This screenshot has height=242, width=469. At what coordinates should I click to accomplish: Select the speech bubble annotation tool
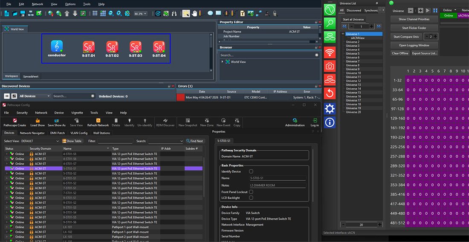coord(210,14)
